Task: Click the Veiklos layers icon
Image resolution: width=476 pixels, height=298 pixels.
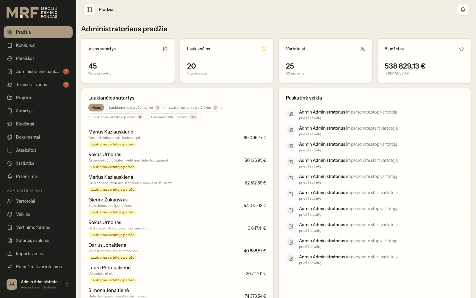Action: 10,214
